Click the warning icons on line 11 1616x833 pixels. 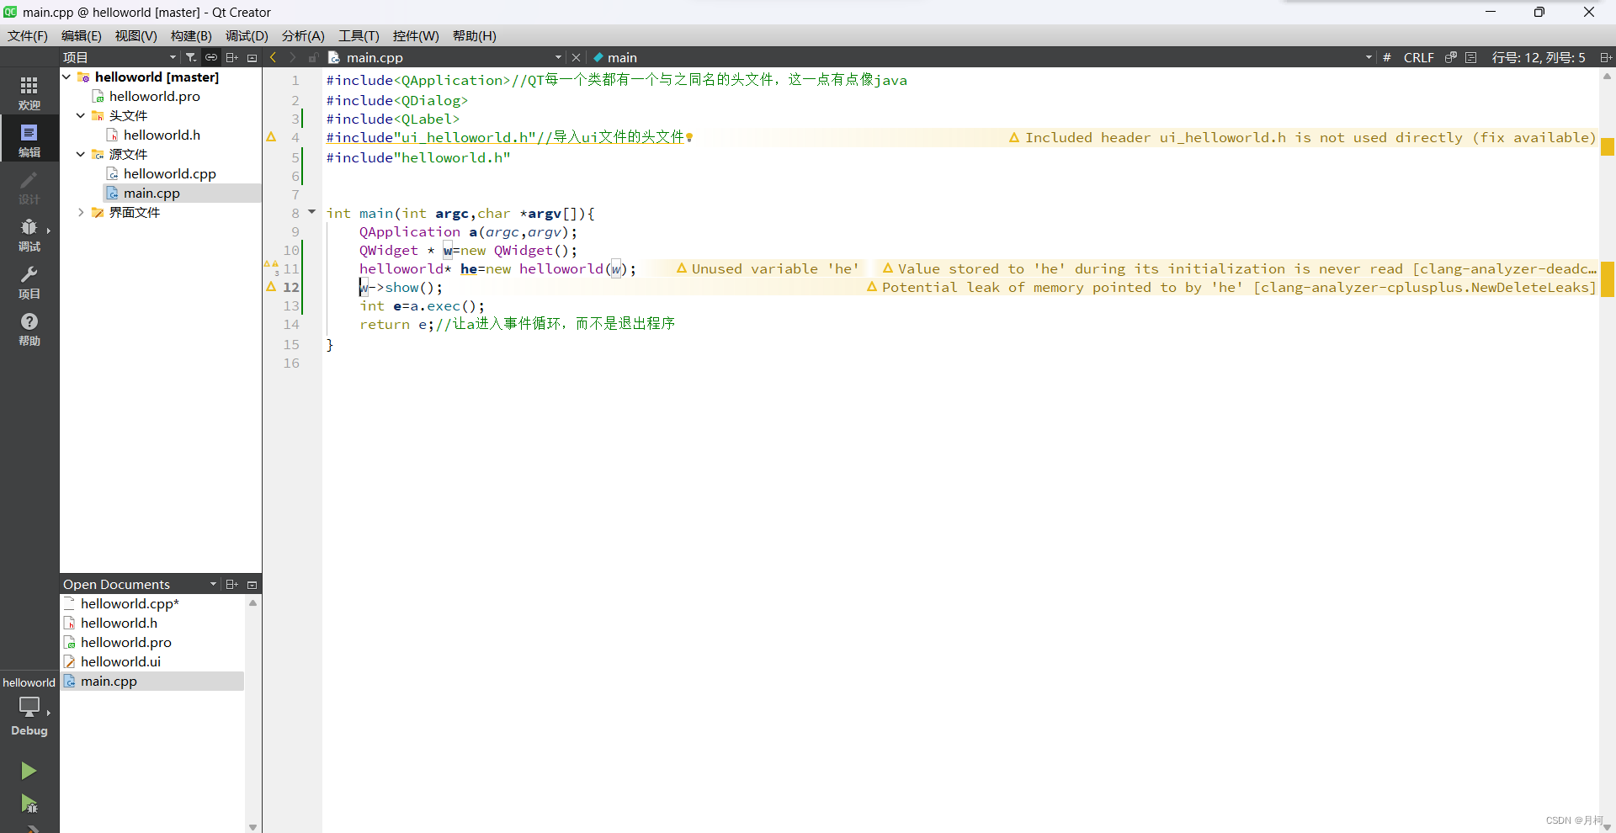[271, 268]
